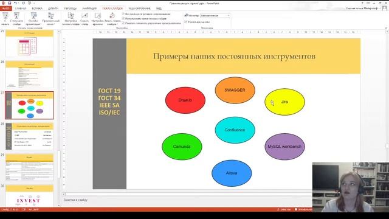
Task: Switch to the Home tab
Action: (21, 8)
